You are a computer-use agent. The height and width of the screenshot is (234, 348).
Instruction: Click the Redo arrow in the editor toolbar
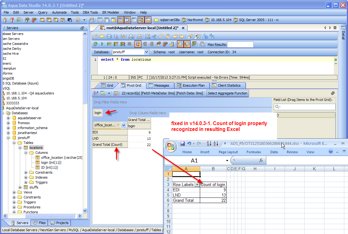click(182, 37)
